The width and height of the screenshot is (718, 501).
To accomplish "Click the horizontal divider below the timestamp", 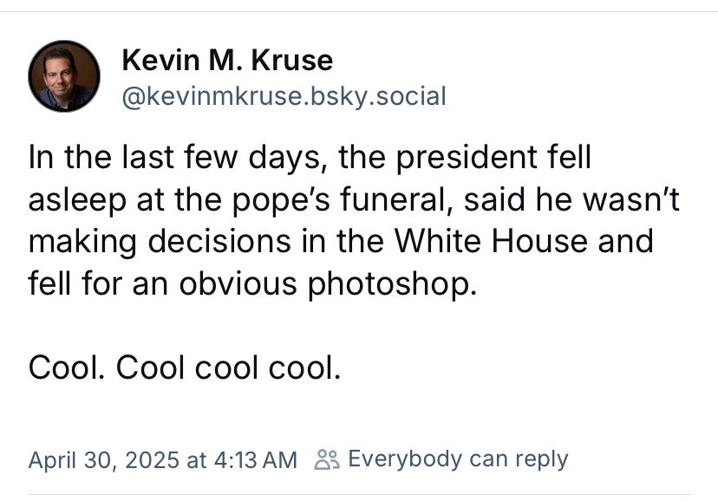I will [x=359, y=495].
